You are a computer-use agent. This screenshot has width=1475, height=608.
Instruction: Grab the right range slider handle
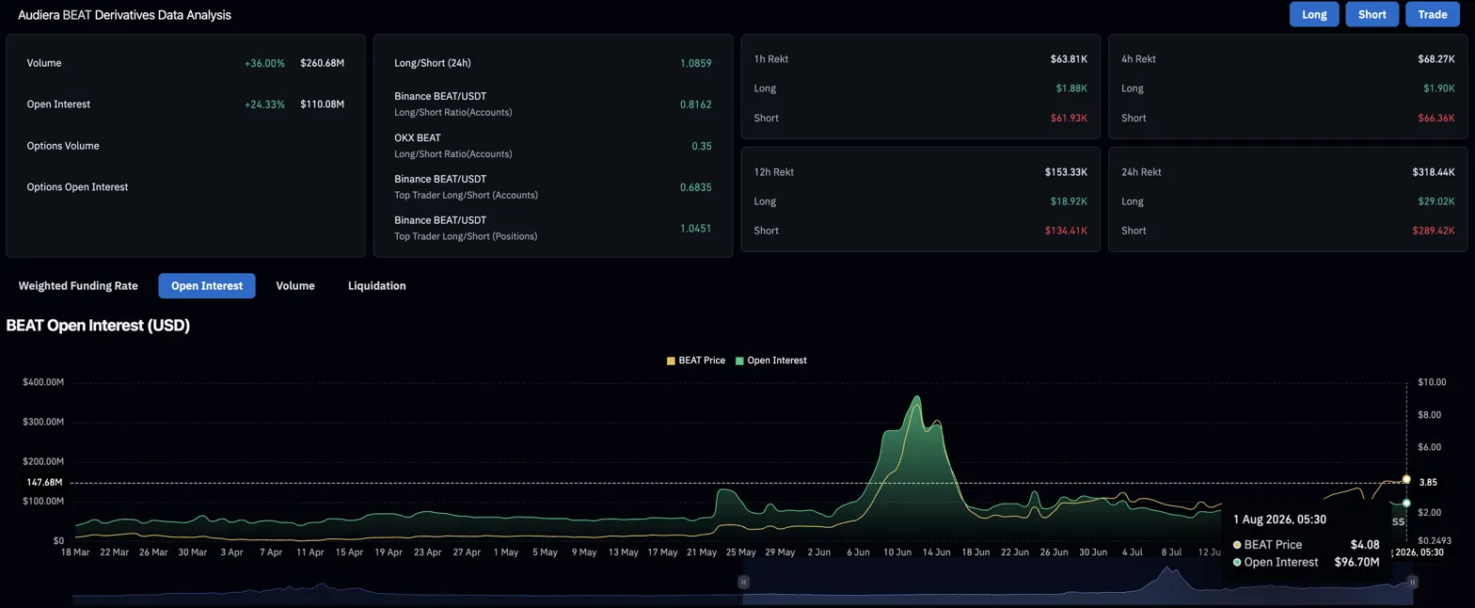[x=1412, y=583]
